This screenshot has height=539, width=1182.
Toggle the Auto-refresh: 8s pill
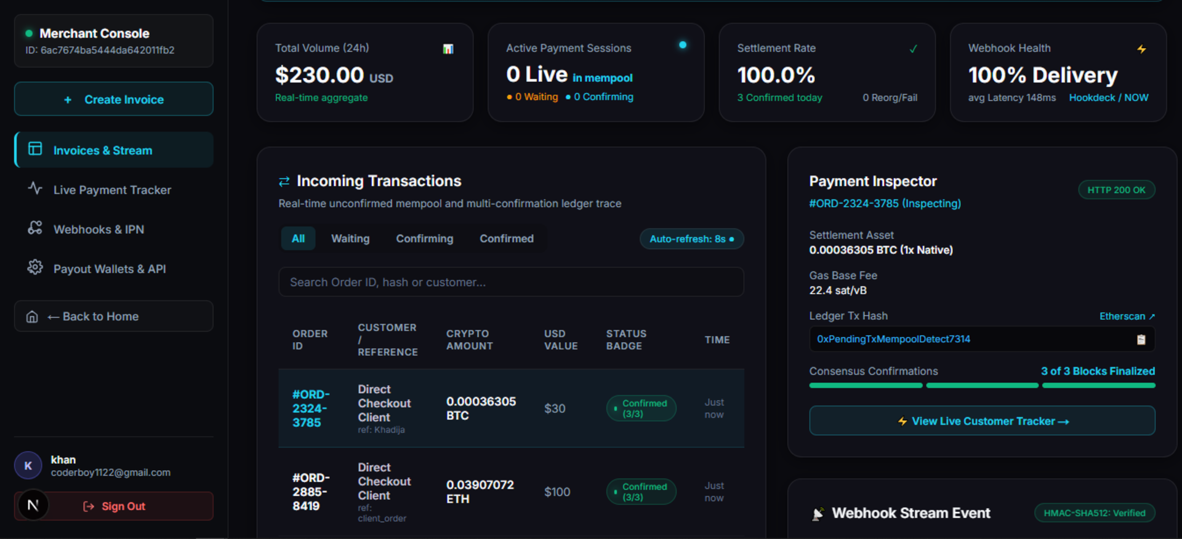692,239
